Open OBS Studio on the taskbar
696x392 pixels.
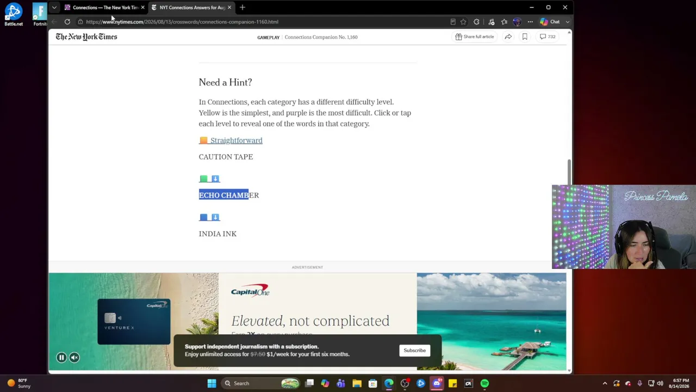pos(405,383)
